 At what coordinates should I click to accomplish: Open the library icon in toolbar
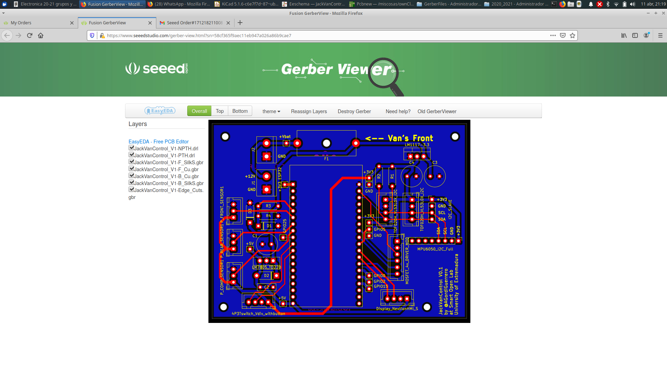(624, 35)
